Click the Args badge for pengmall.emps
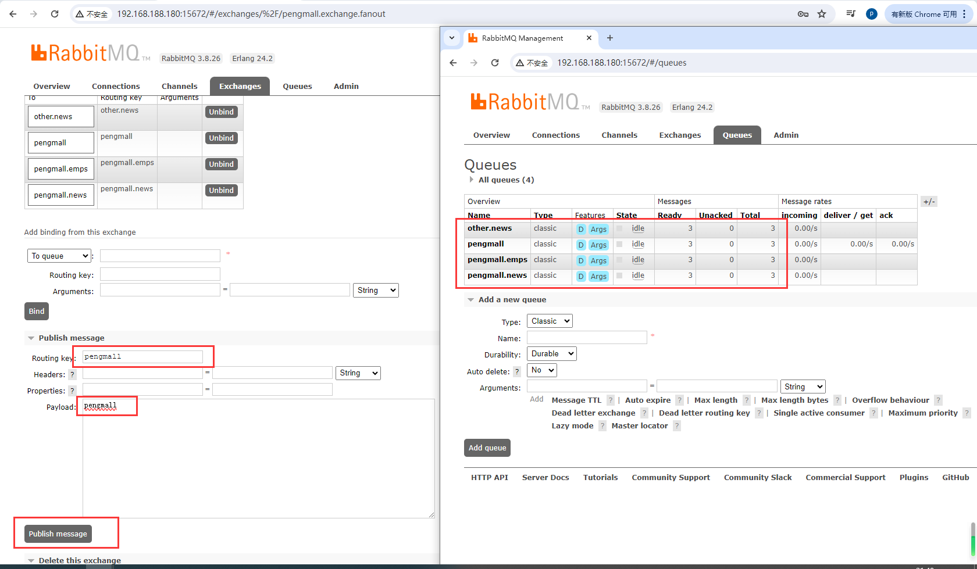 point(598,261)
